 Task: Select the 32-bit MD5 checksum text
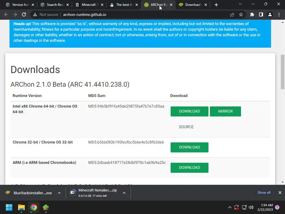[126, 142]
